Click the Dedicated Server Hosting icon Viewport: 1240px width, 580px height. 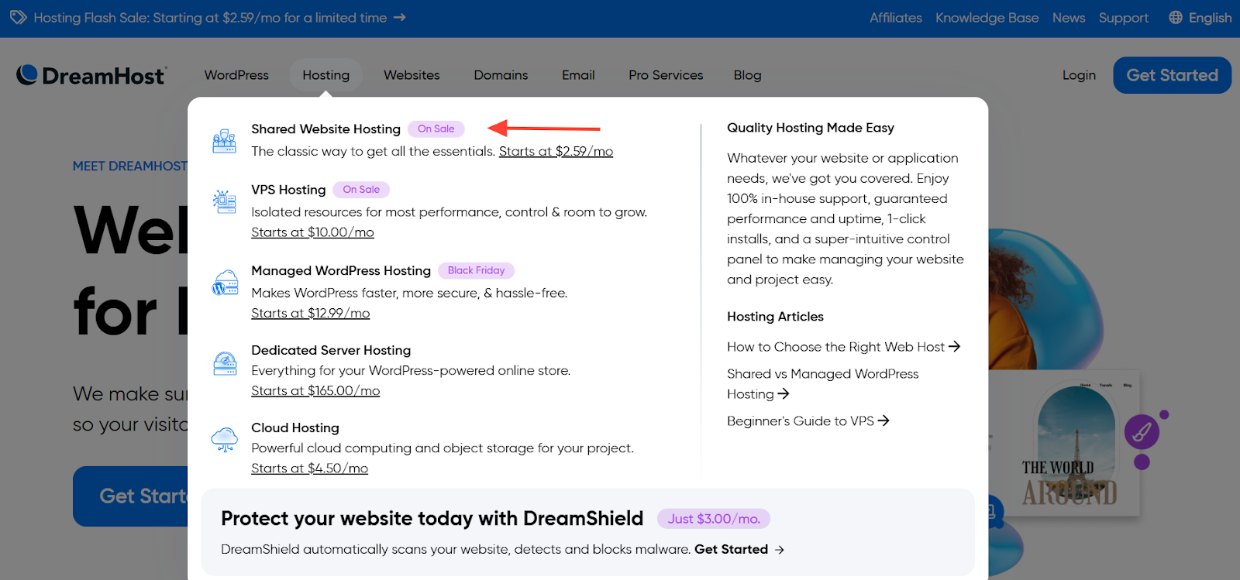click(x=225, y=363)
